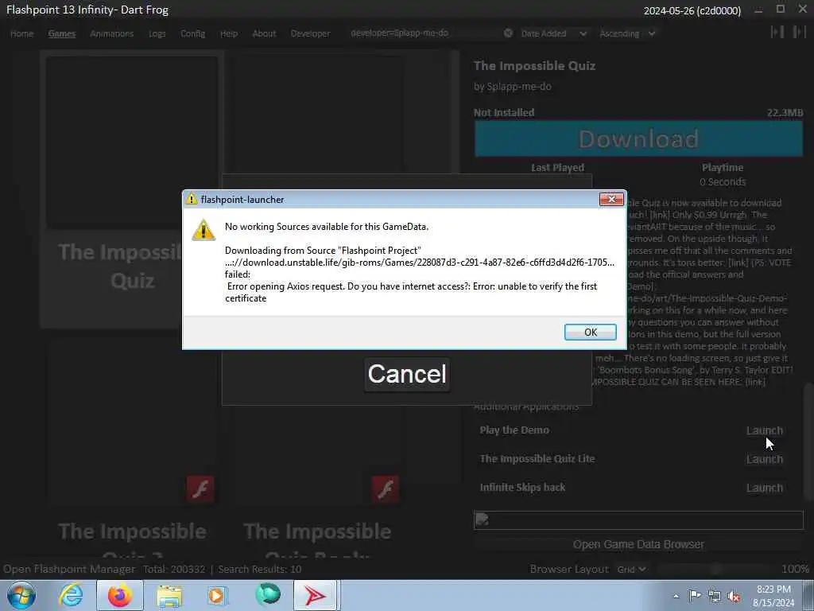Click the green circular app taskbar icon
814x611 pixels.
point(268,595)
